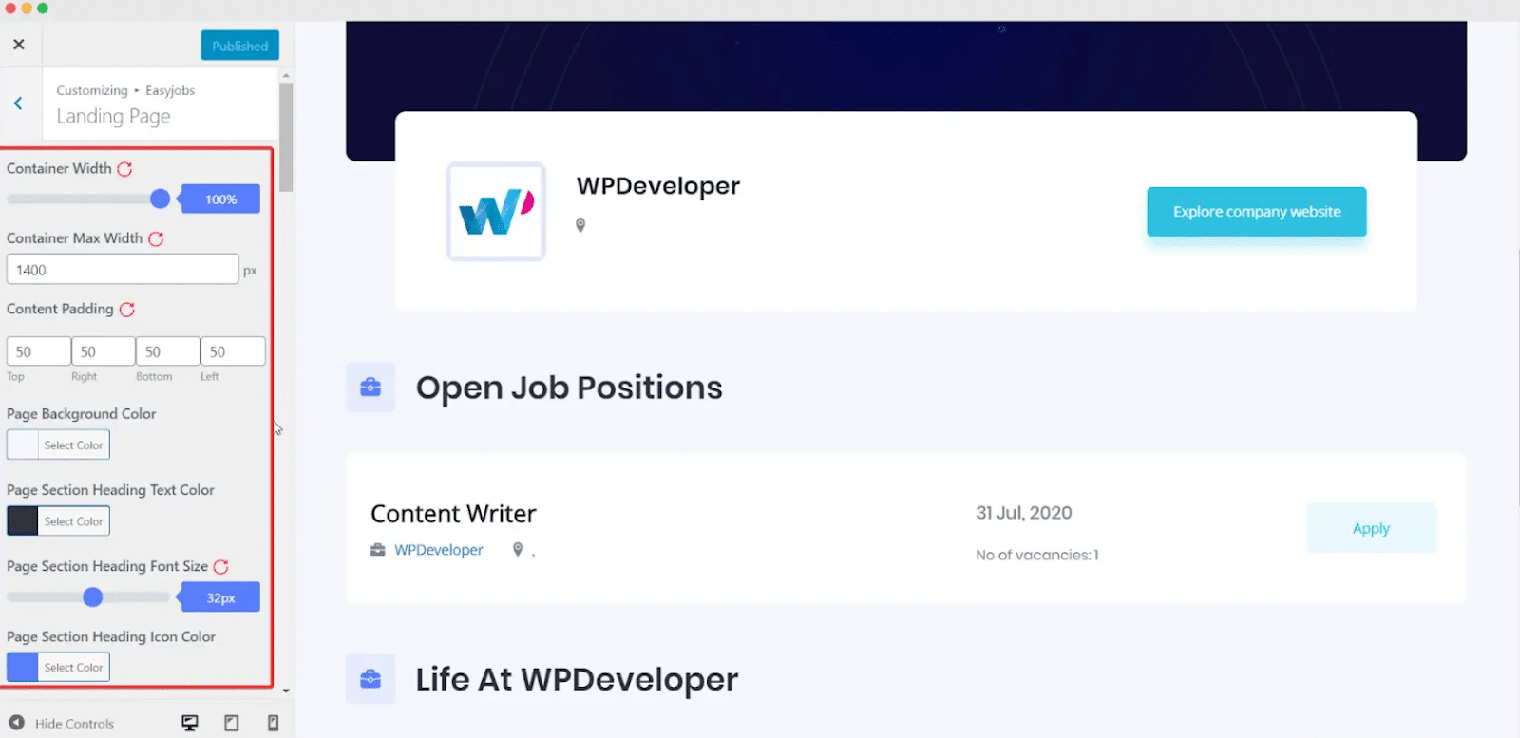Click the Top padding input field
Screen dimensions: 1520x738
[x=39, y=351]
